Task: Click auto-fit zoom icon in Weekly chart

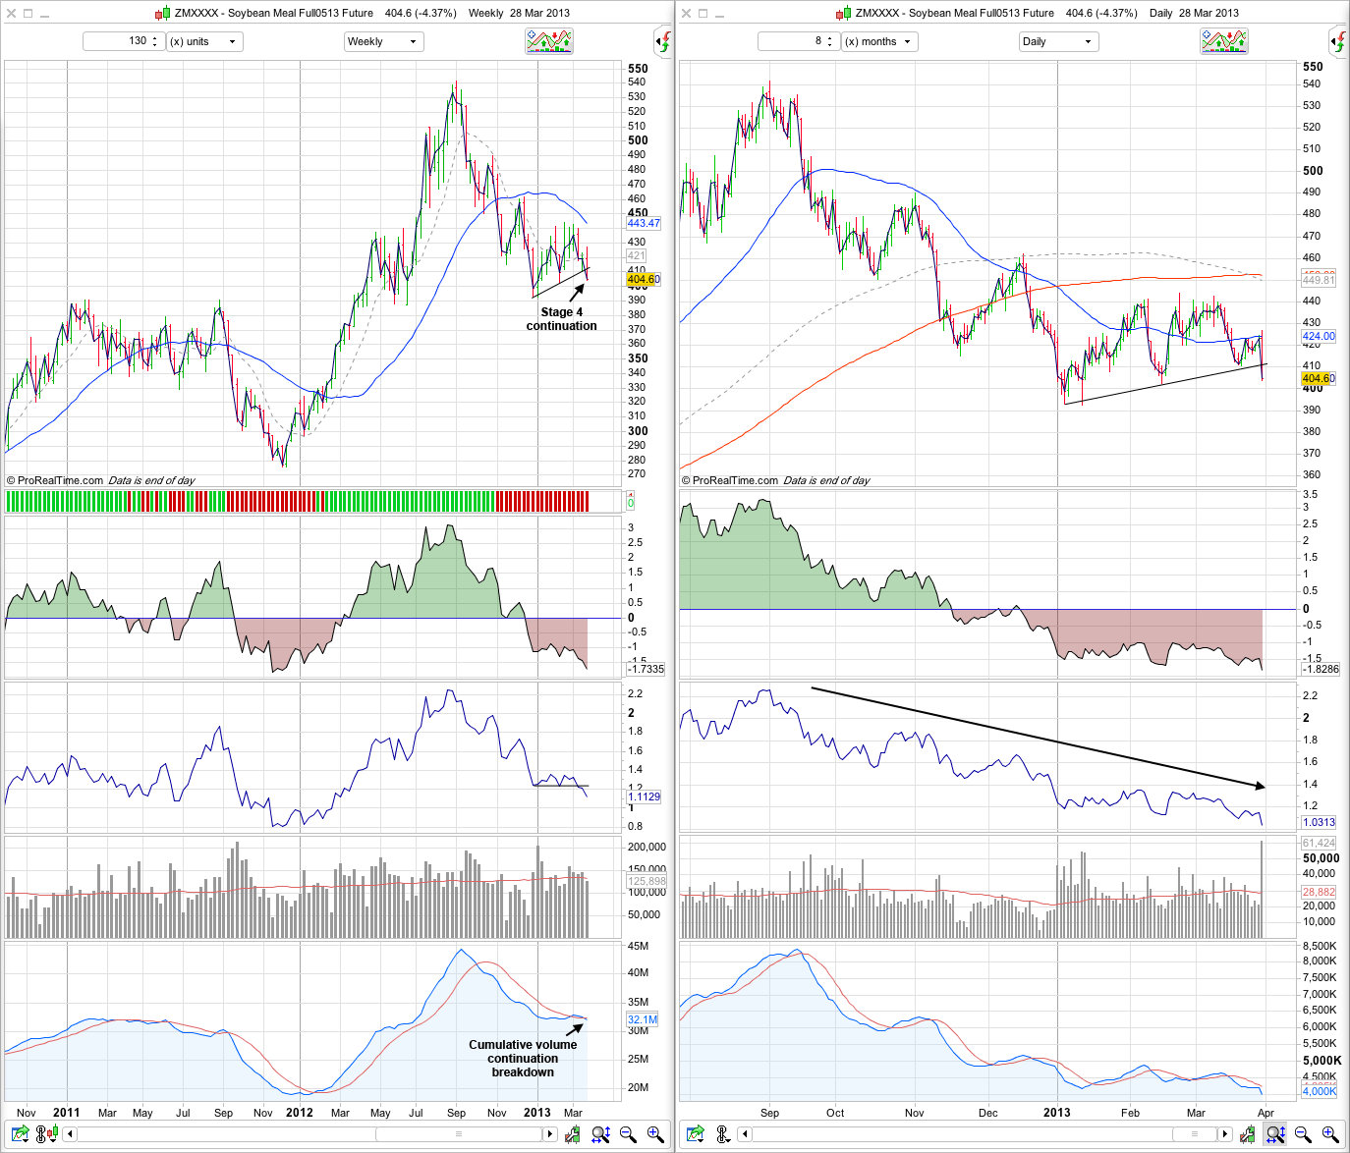Action: pyautogui.click(x=601, y=1134)
